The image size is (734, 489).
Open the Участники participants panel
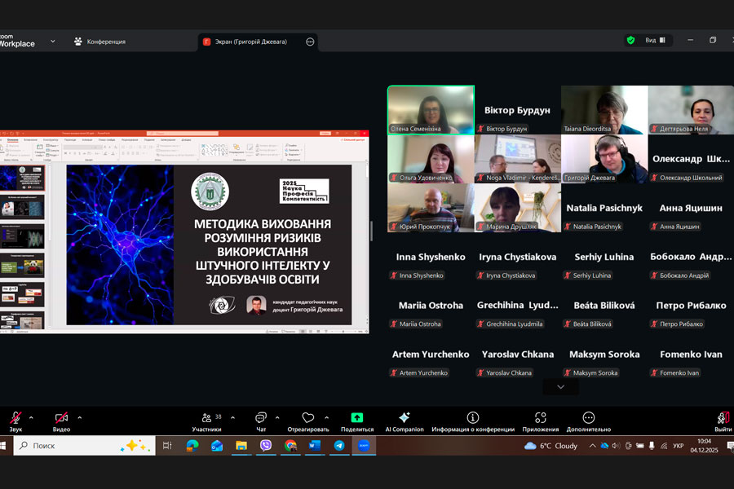(x=206, y=419)
